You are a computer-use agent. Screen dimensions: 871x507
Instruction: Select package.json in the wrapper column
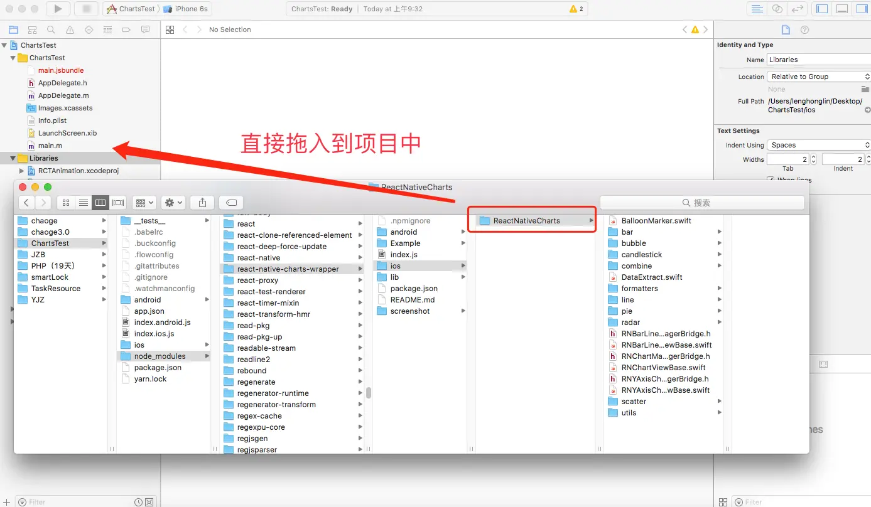pos(414,289)
